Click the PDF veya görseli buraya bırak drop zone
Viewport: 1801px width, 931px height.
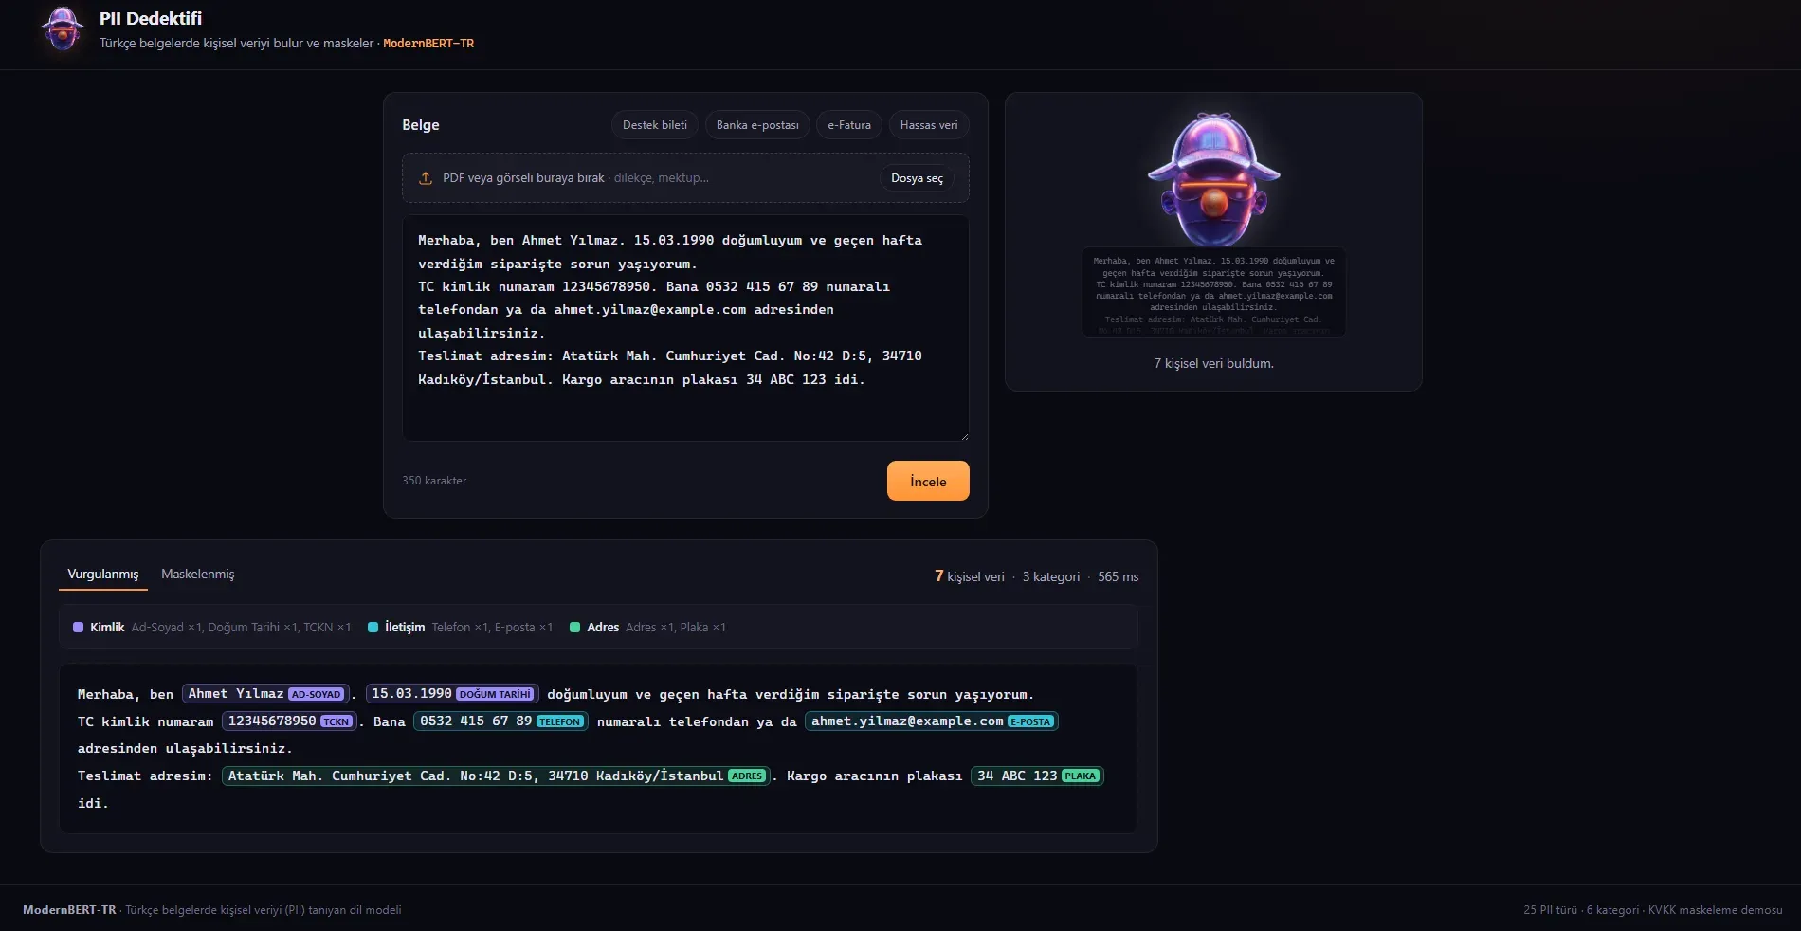(685, 178)
